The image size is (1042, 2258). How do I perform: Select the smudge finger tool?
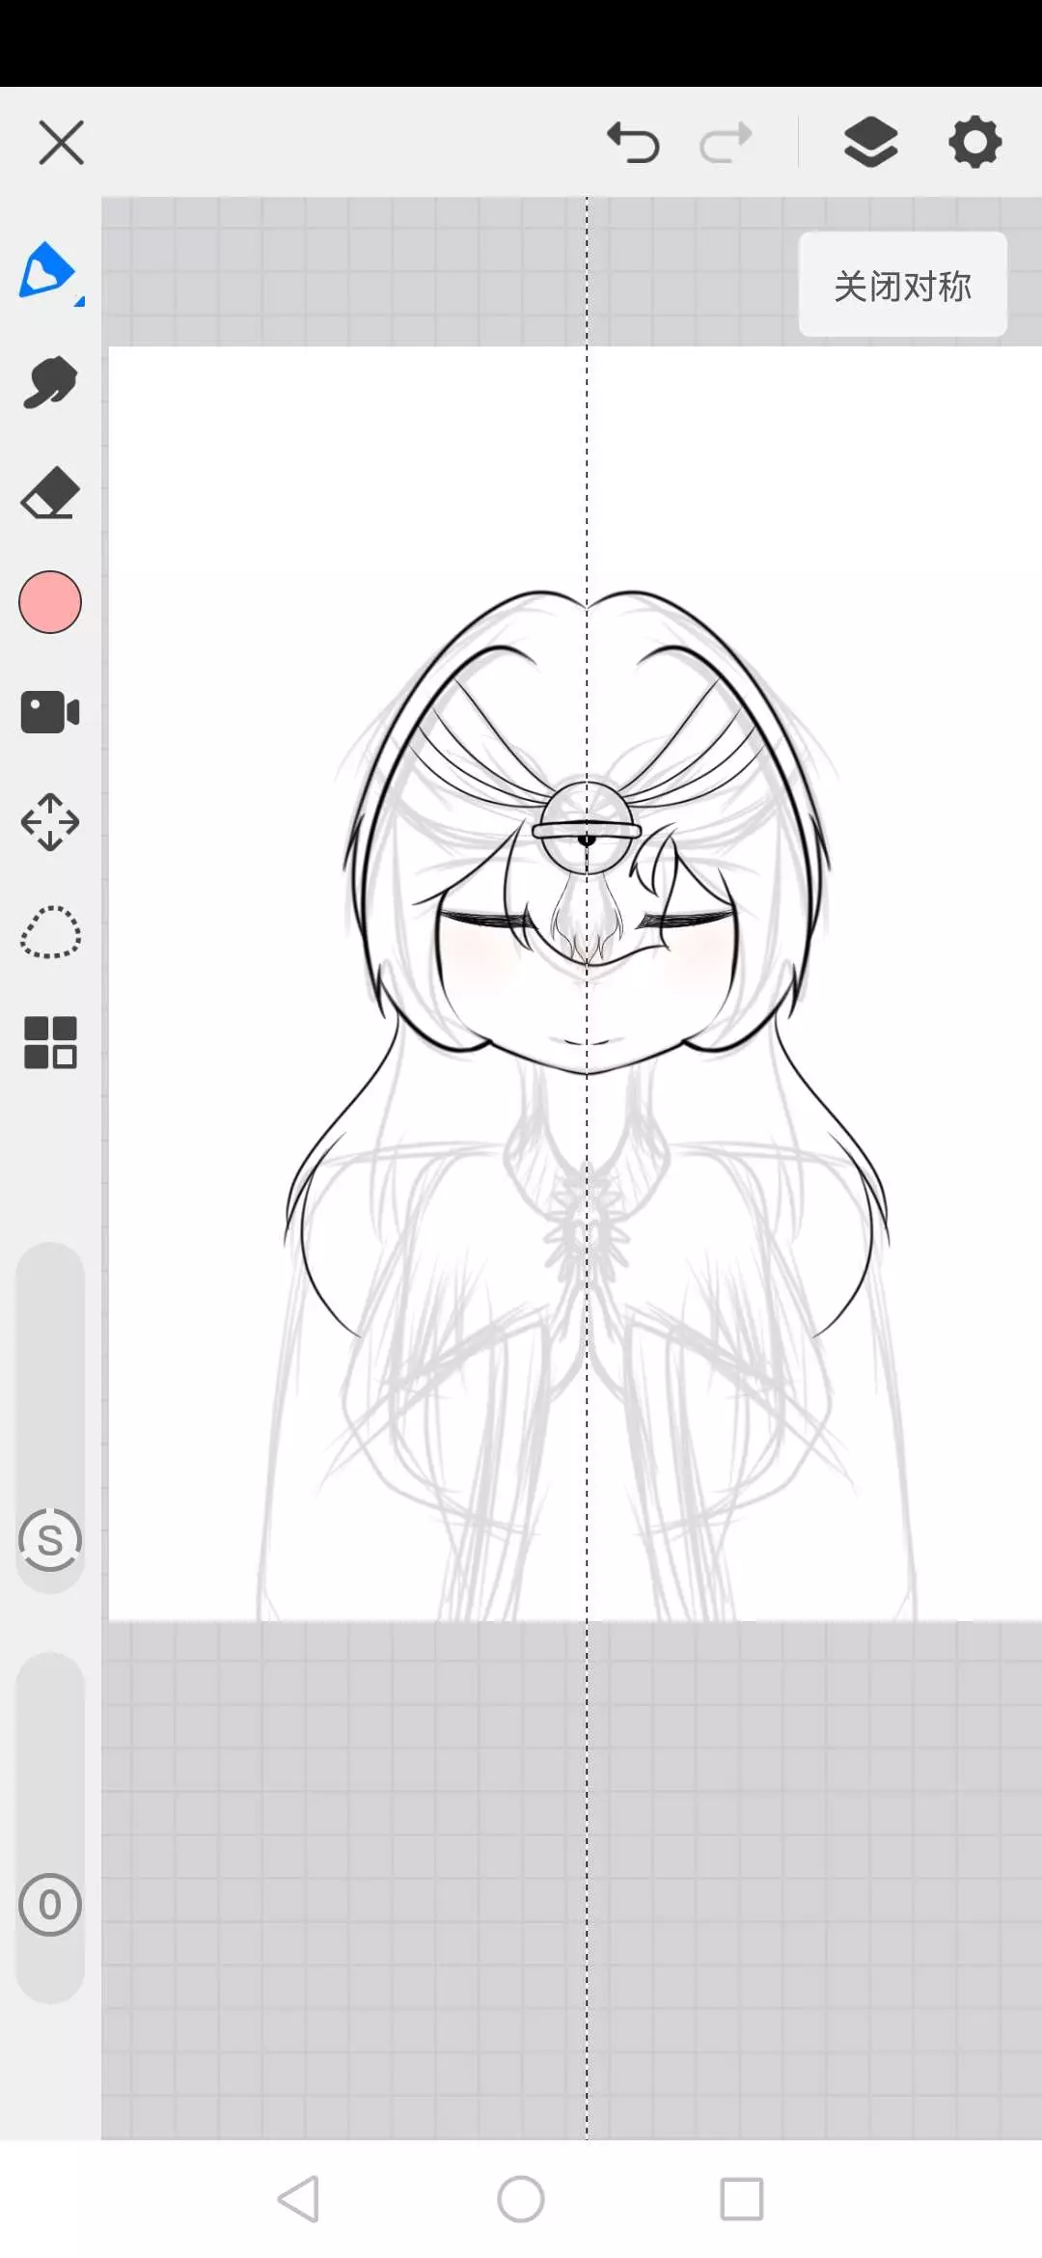point(50,382)
